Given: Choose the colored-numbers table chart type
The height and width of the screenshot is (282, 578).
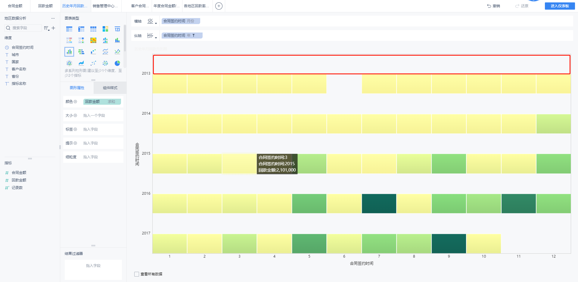Looking at the screenshot, I should coord(69,40).
